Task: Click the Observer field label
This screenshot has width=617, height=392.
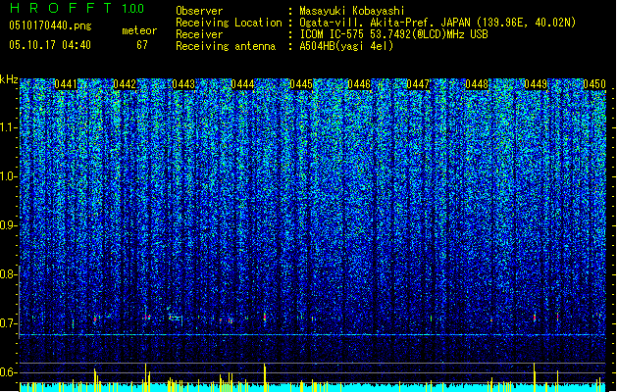Action: [x=199, y=11]
